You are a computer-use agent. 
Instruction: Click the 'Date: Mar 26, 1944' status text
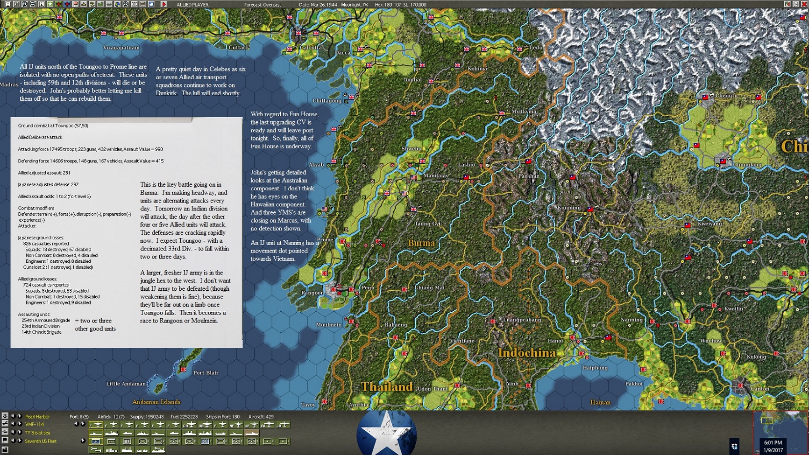[x=318, y=5]
